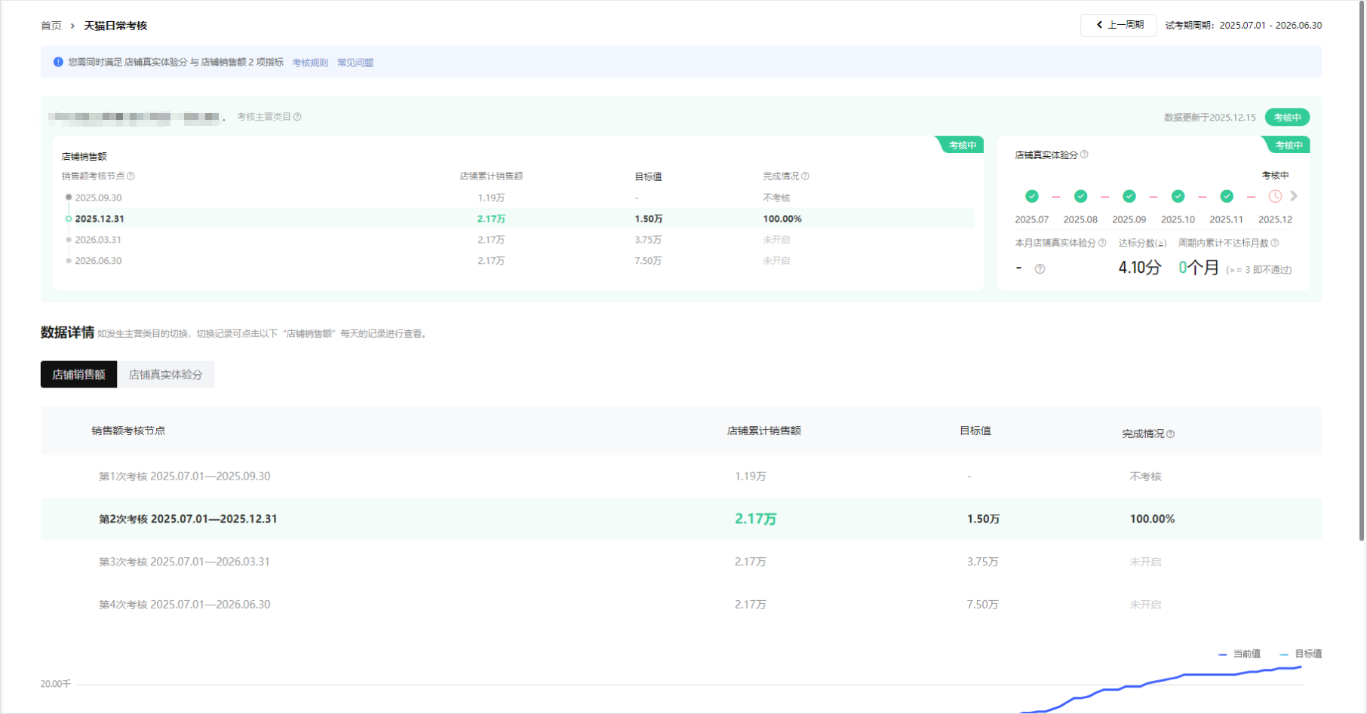Click help icon by 完成情况 in lower table header

pyautogui.click(x=1170, y=434)
